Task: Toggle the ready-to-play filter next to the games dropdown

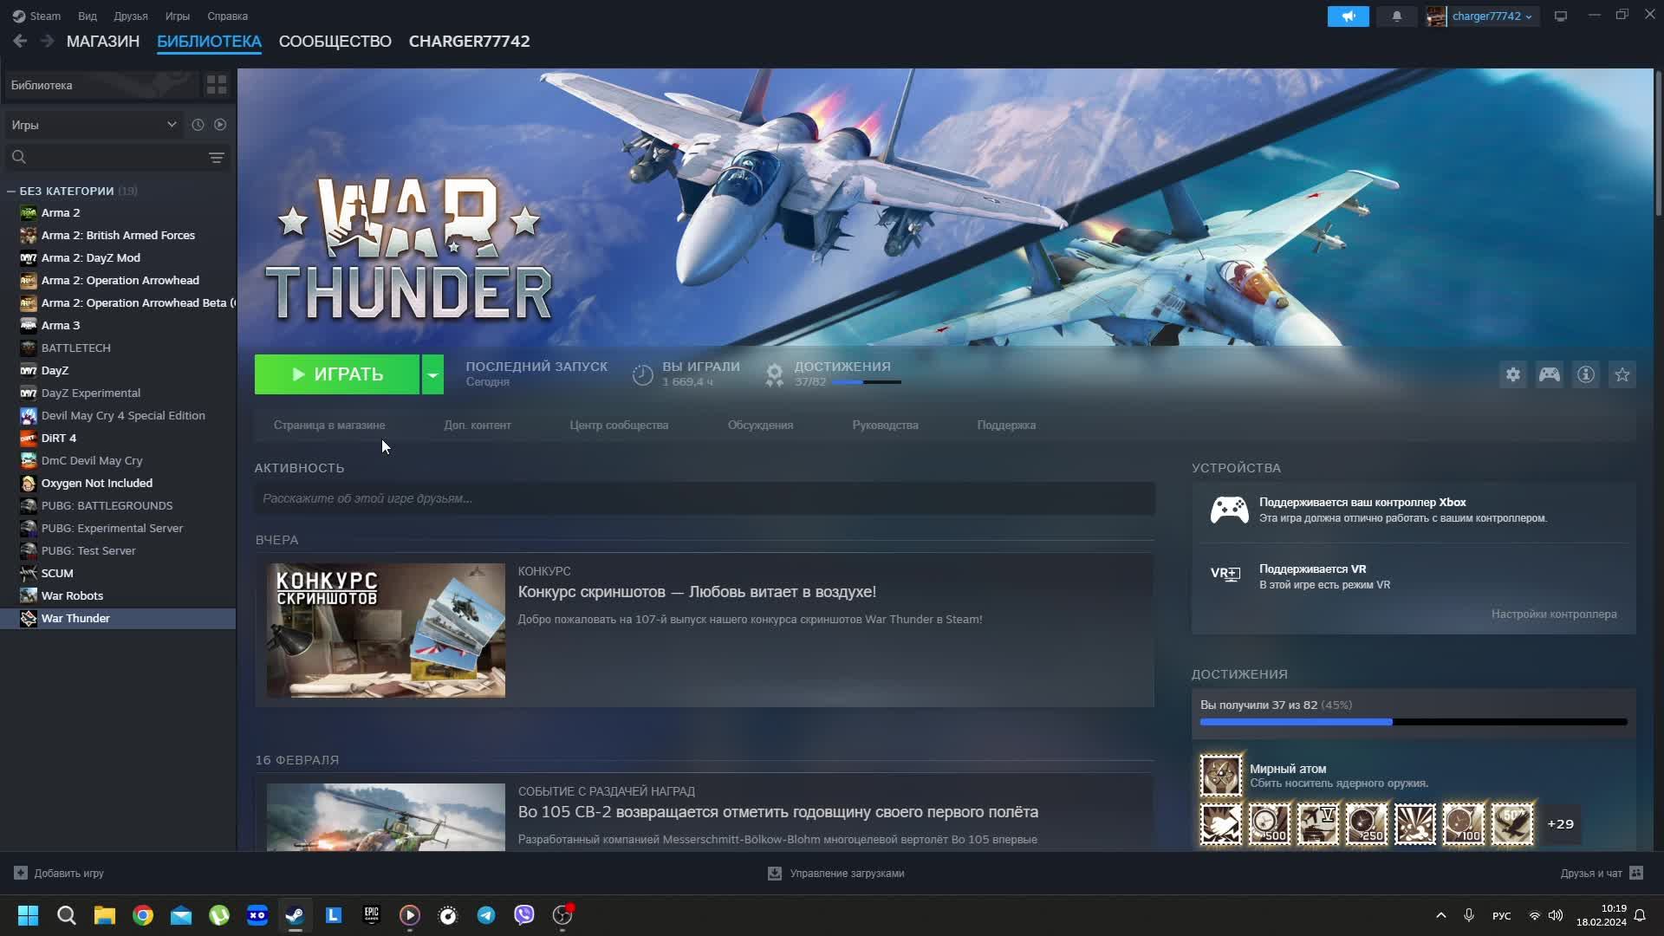Action: (x=221, y=124)
